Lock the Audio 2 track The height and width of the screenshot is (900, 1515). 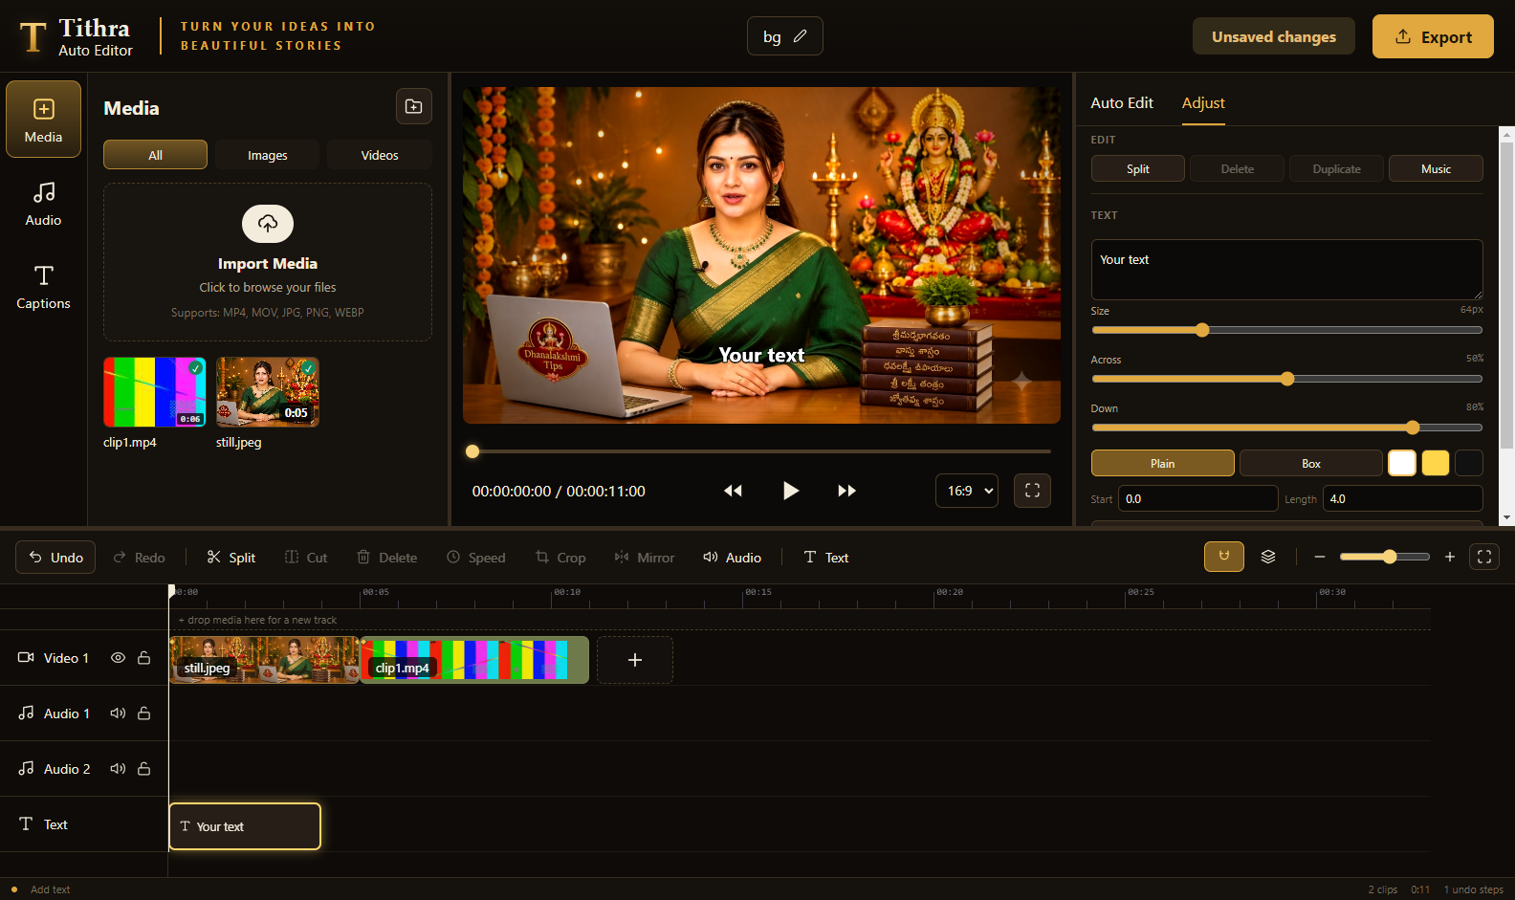pyautogui.click(x=144, y=769)
